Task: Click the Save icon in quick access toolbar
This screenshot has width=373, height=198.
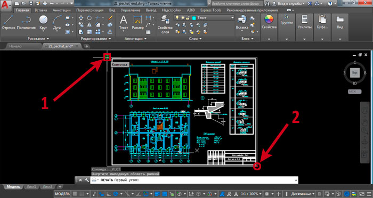Action: pyautogui.click(x=31, y=4)
